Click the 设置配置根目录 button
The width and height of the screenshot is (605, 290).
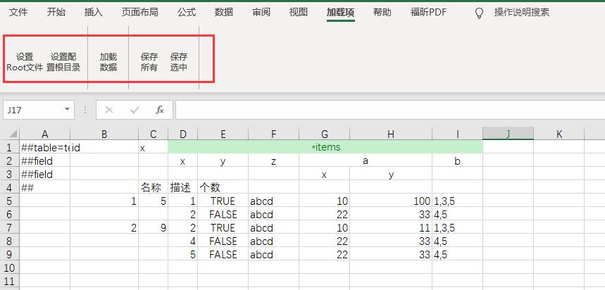tap(63, 62)
